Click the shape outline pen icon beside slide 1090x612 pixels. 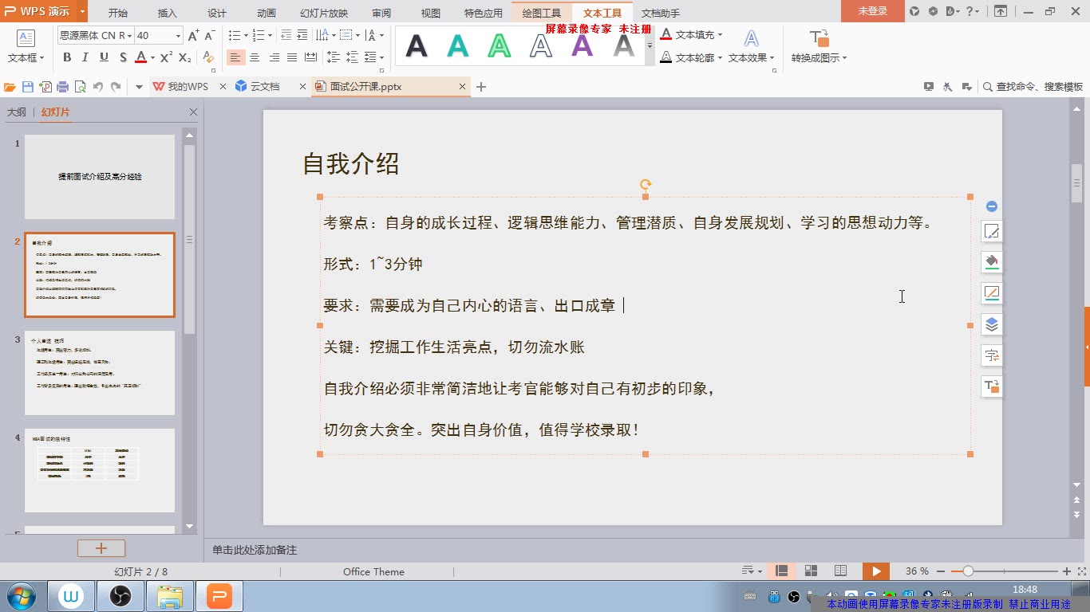992,293
